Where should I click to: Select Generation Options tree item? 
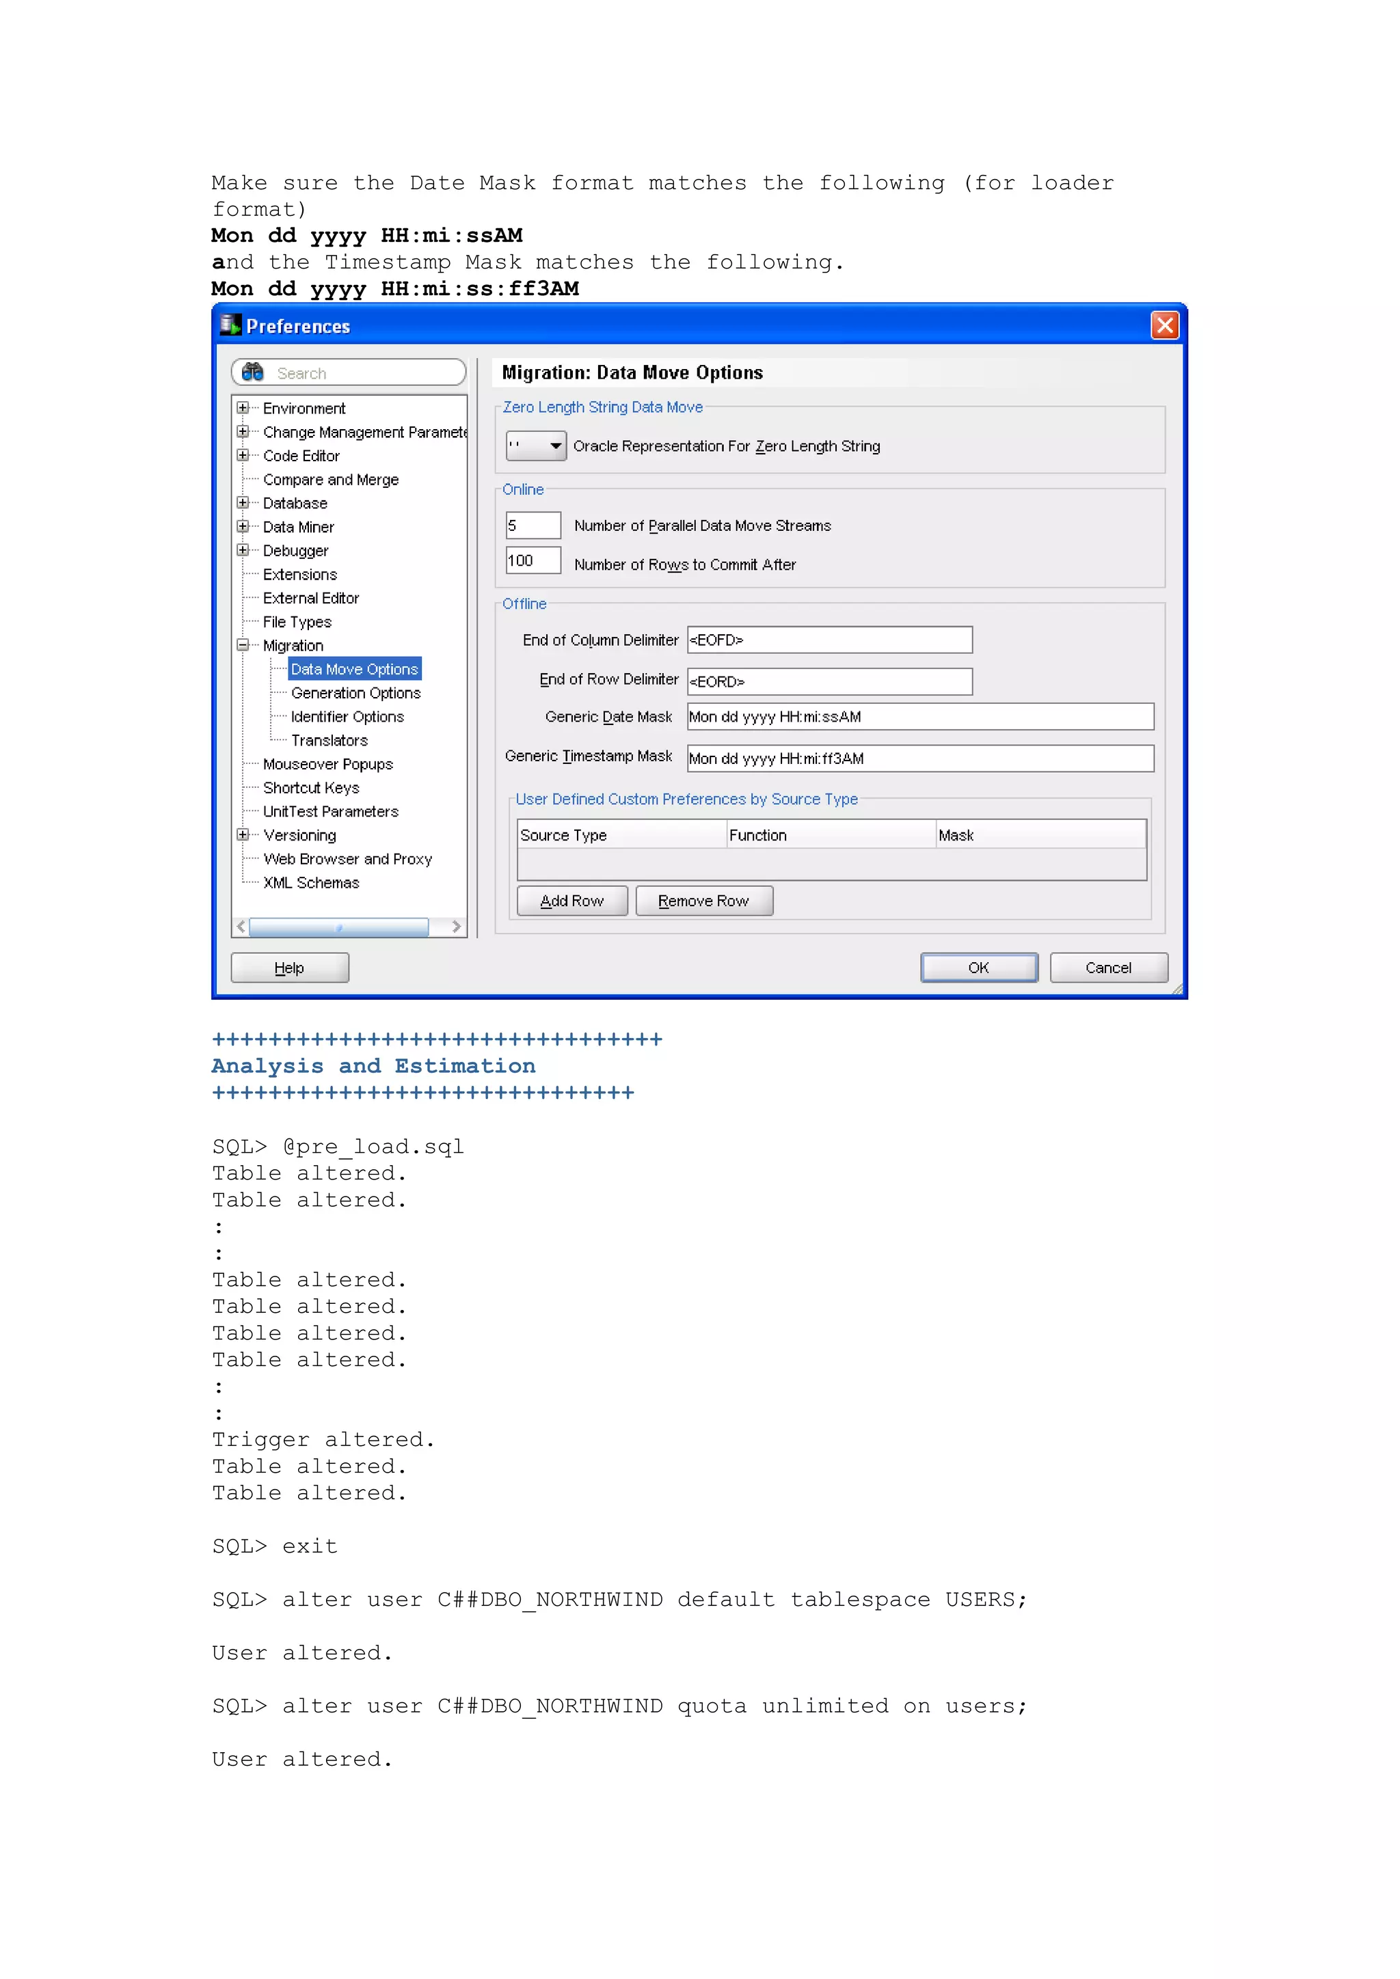[355, 693]
